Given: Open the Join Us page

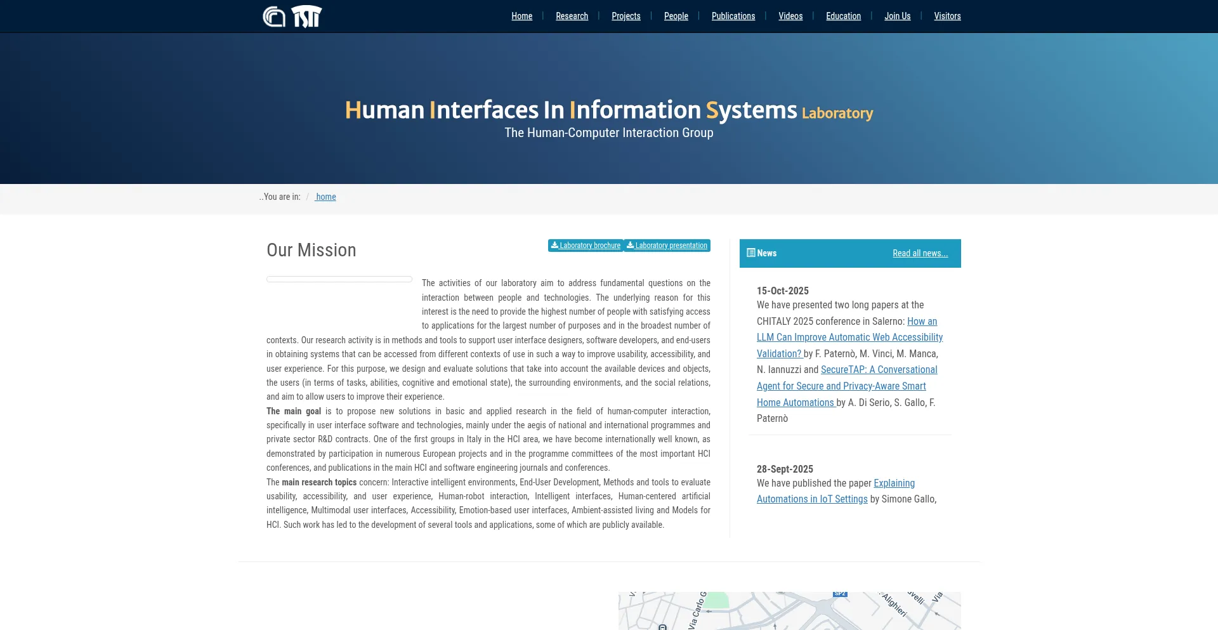Looking at the screenshot, I should coord(897,16).
